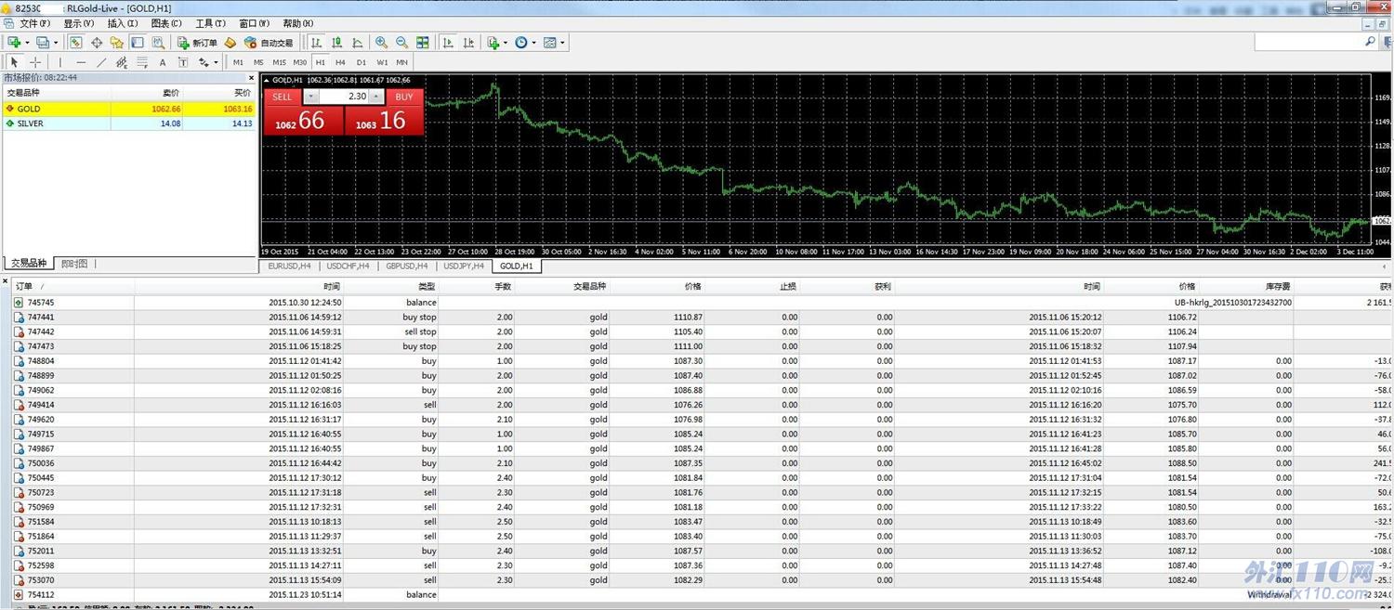Viewport: 1394px width, 610px height.
Task: Open indicators list dropdown
Action: pyautogui.click(x=505, y=43)
